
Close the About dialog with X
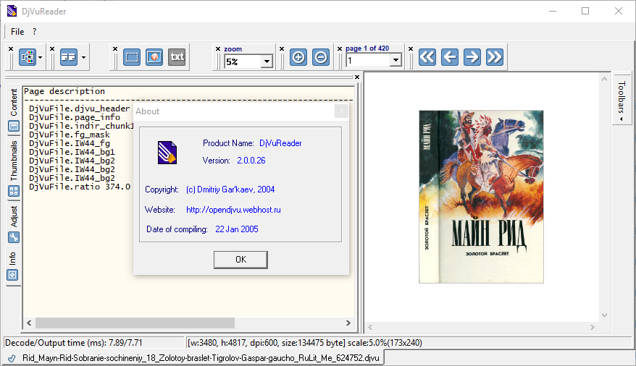[x=341, y=111]
